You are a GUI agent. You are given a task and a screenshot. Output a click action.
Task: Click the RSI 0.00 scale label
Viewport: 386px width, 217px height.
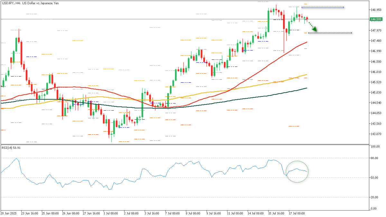[x=374, y=209]
